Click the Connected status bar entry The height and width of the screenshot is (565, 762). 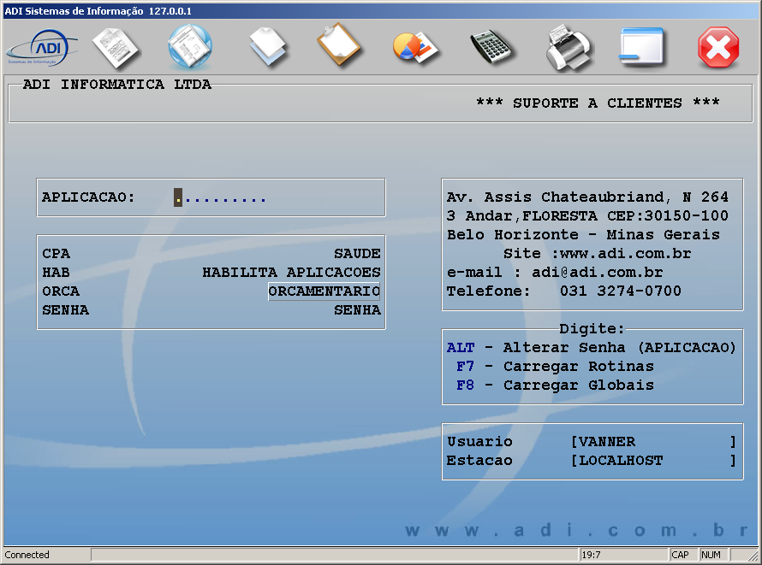pyautogui.click(x=27, y=555)
